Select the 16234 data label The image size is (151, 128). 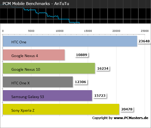(x=103, y=68)
